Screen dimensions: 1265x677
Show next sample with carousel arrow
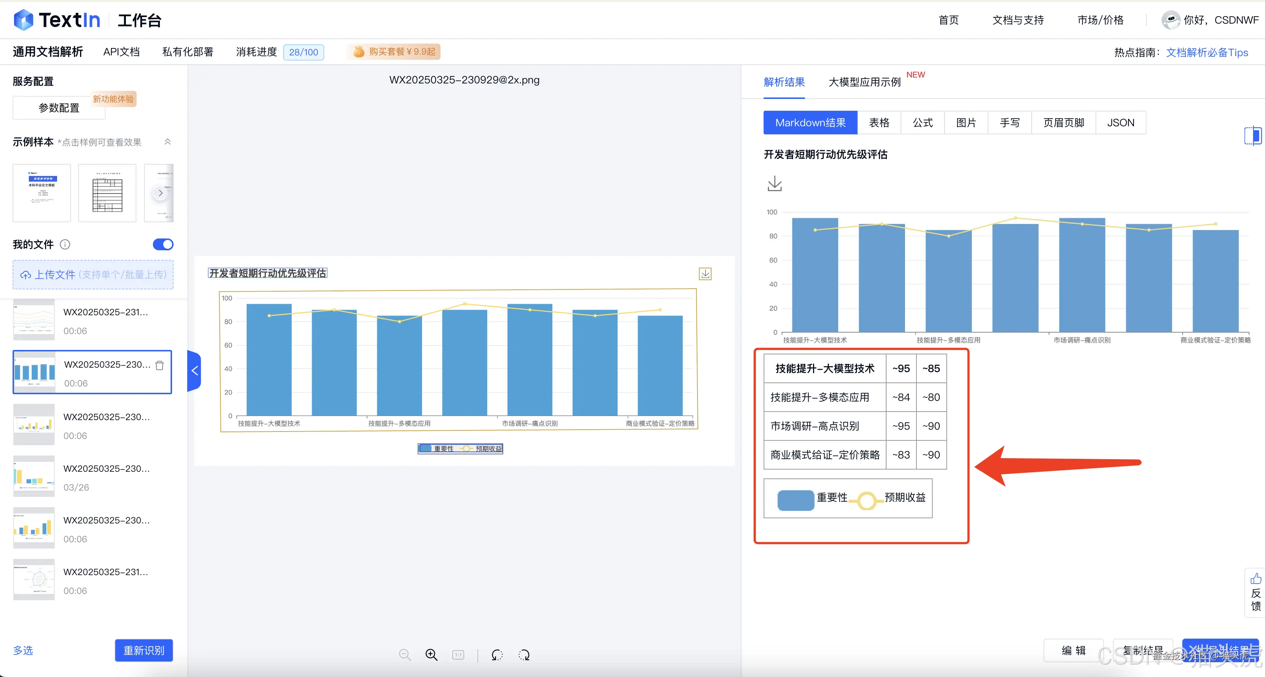pyautogui.click(x=161, y=193)
